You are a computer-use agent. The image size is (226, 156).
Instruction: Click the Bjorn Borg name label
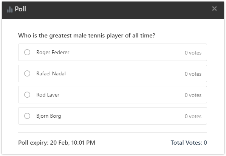pyautogui.click(x=49, y=116)
